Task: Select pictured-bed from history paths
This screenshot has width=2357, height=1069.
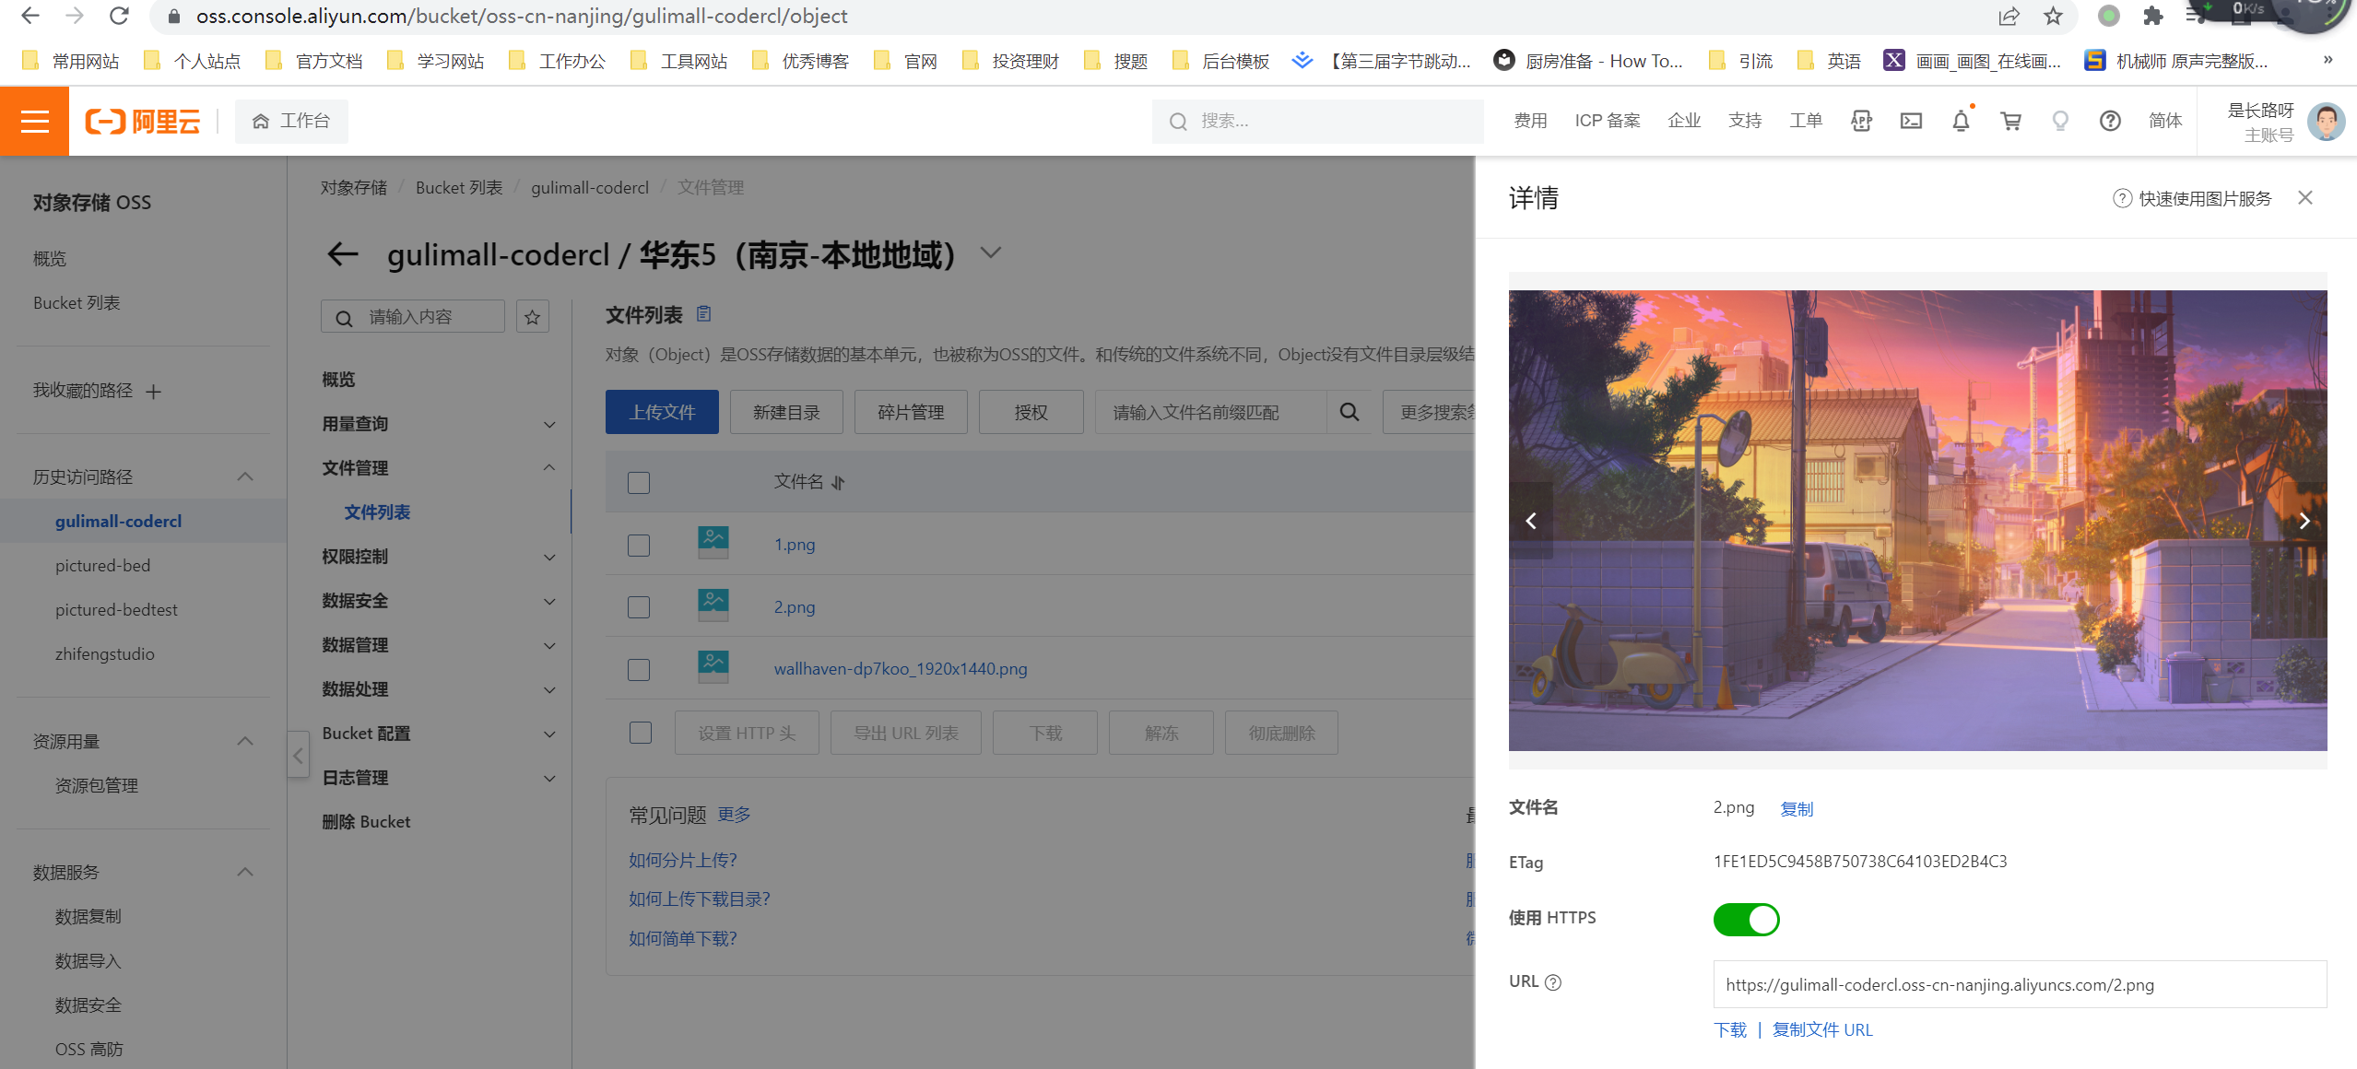Action: [102, 566]
